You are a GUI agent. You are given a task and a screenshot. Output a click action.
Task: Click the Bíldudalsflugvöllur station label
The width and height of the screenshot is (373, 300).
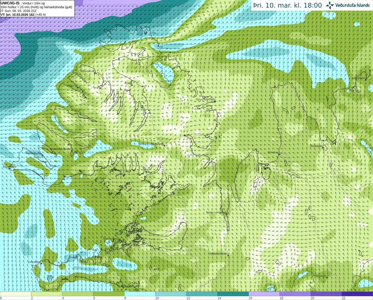pyautogui.click(x=61, y=149)
